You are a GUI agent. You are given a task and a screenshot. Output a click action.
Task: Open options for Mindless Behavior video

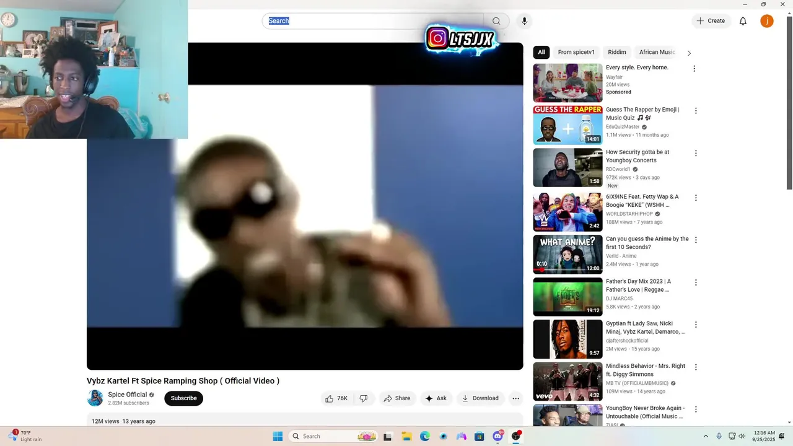[x=696, y=367]
